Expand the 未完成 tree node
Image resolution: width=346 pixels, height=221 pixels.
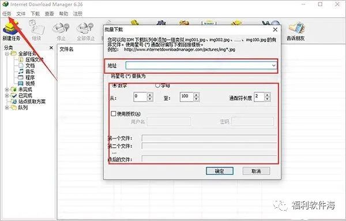pyautogui.click(x=7, y=89)
